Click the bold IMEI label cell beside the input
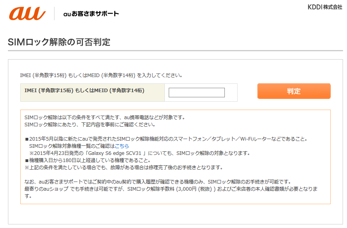Viewport: 347px width, 228px height. point(92,93)
